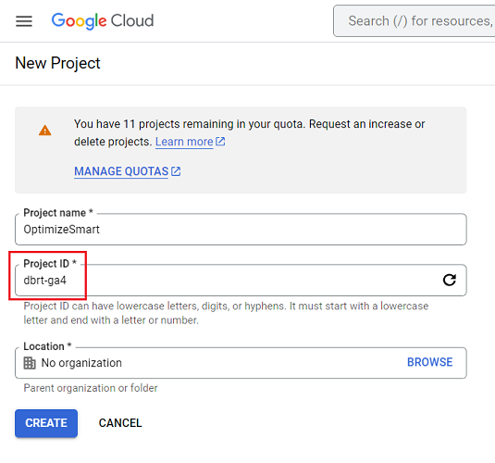Screen dimensions: 495x463
Task: Click the external-link icon next to Learn more
Action: point(220,142)
